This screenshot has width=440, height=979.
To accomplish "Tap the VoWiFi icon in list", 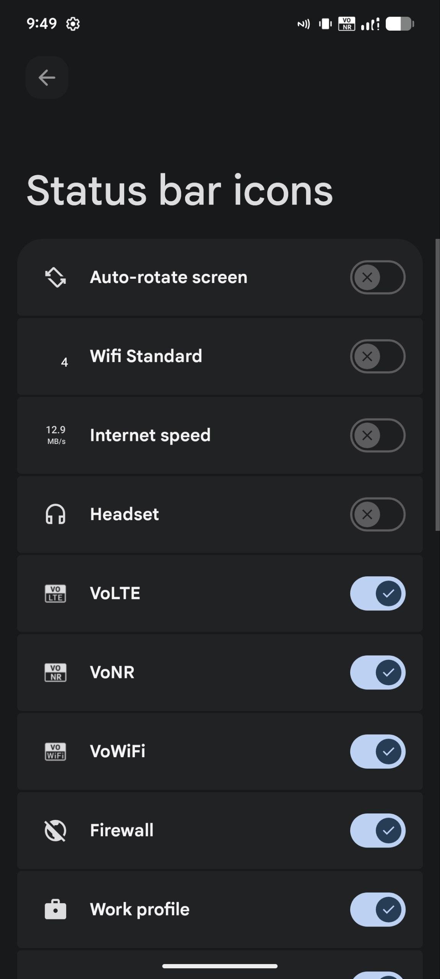I will point(55,751).
